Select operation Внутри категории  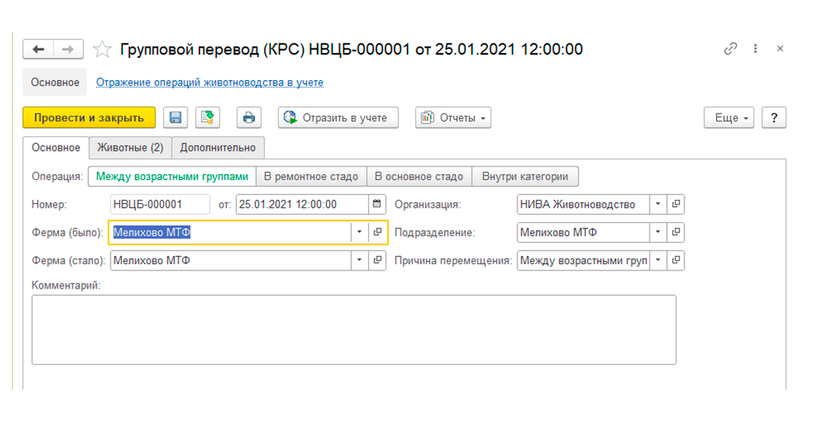[x=525, y=177]
